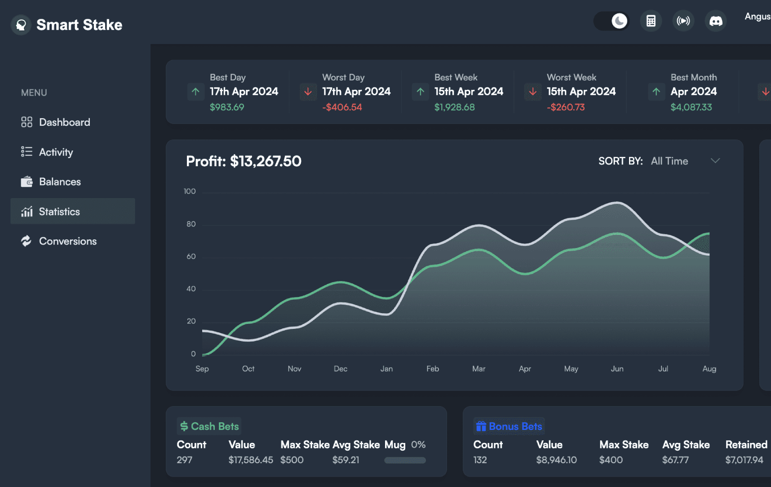Screen dimensions: 771x487
Task: Click the Best Week value $1,928.68
Action: click(x=454, y=107)
